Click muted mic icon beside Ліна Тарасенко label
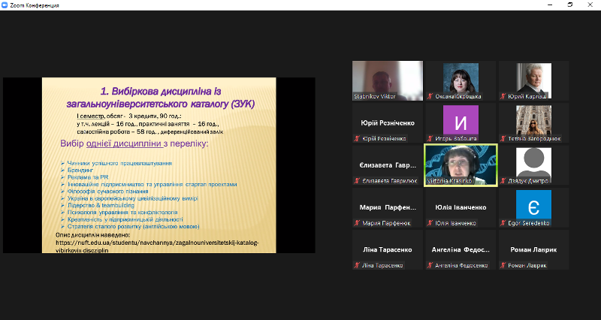Image resolution: width=601 pixels, height=320 pixels. click(358, 265)
